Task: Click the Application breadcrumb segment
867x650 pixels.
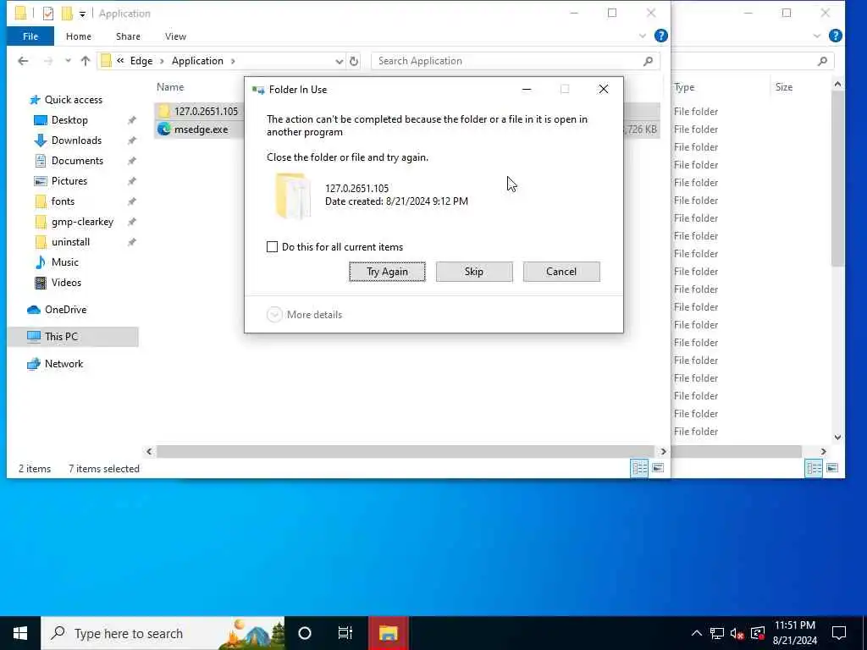Action: pos(197,61)
